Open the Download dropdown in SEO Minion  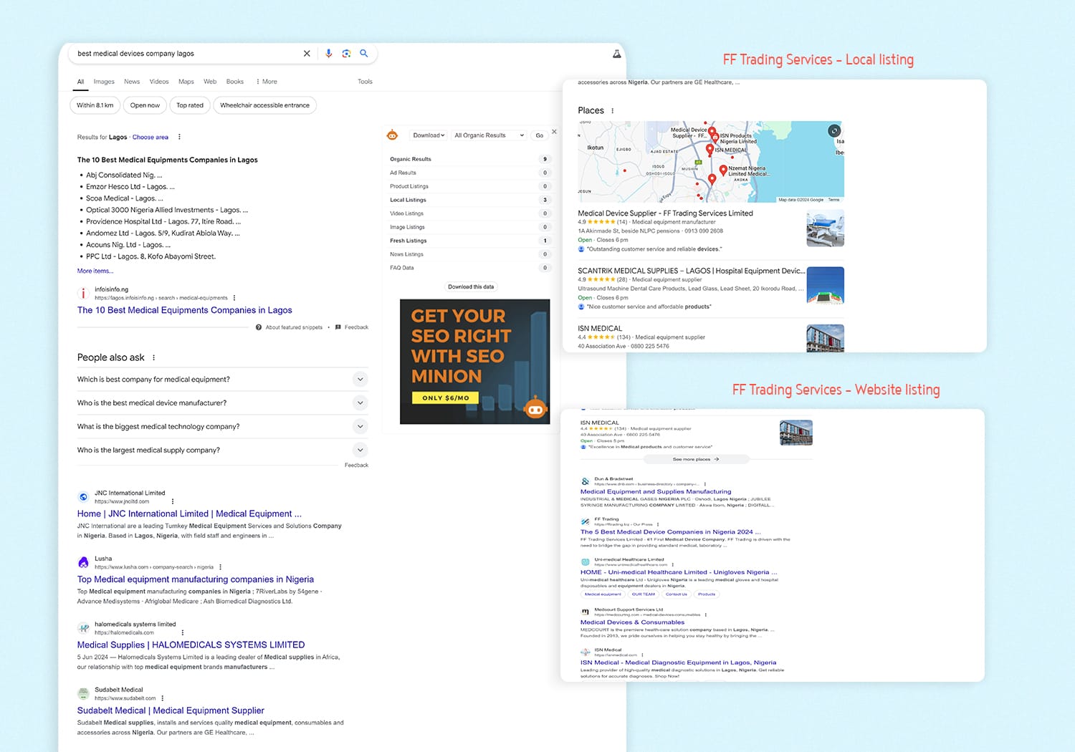tap(429, 135)
